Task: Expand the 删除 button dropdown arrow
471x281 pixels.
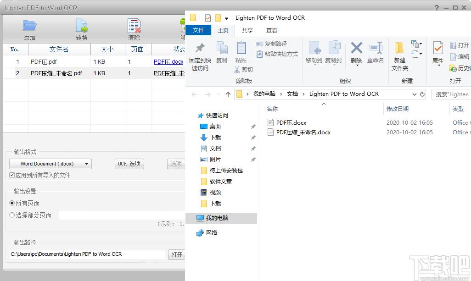Action: (x=357, y=66)
